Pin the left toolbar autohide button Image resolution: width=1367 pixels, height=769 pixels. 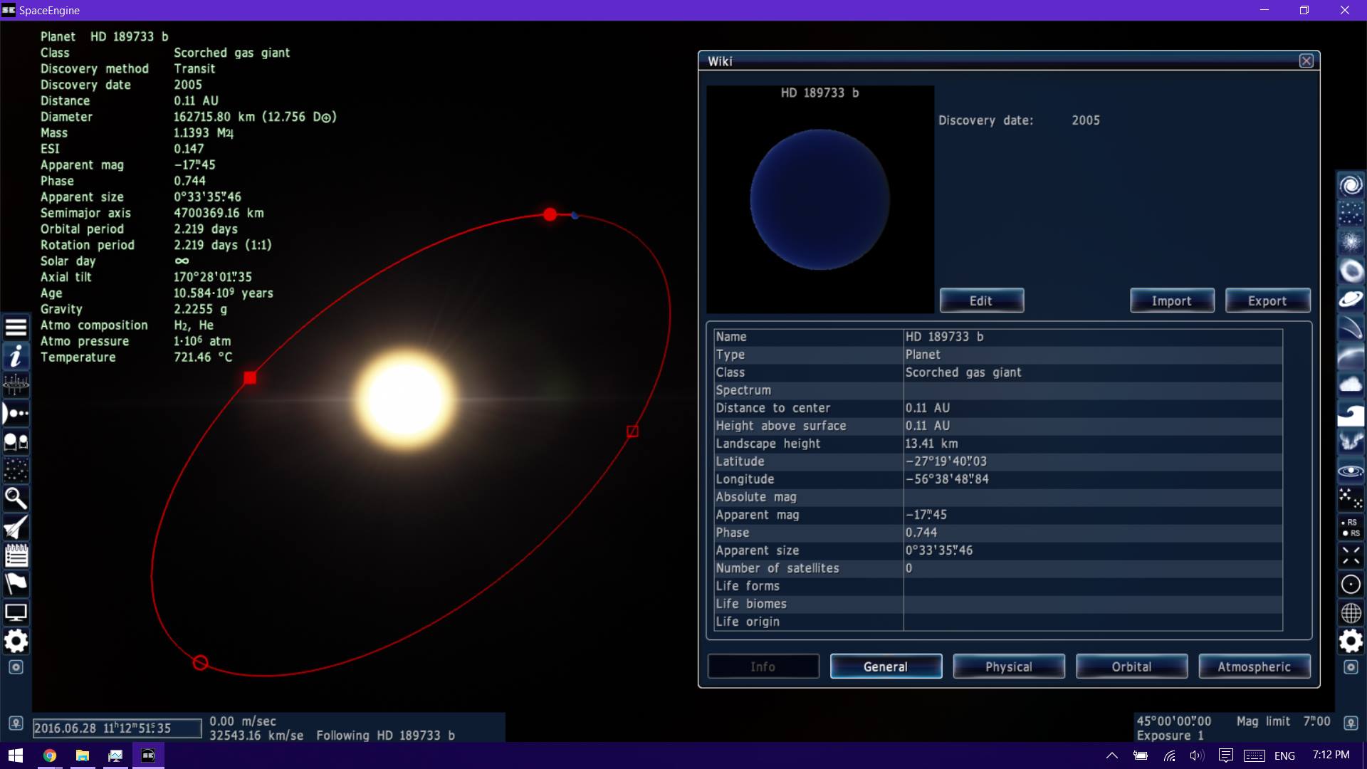(16, 667)
